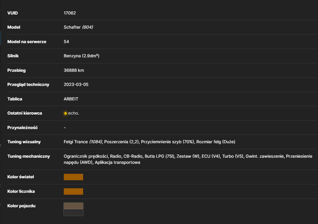Click the brown upper vehicle color swatch

(x=73, y=206)
